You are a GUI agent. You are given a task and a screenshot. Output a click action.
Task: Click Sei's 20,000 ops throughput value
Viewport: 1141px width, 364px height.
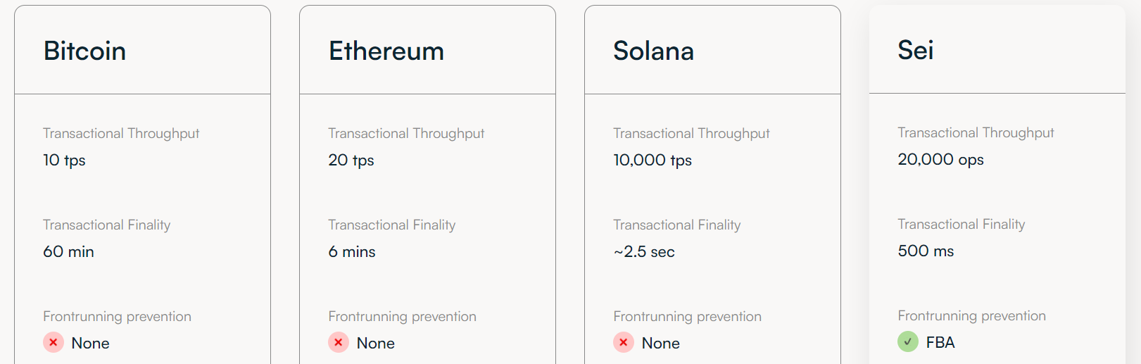940,160
